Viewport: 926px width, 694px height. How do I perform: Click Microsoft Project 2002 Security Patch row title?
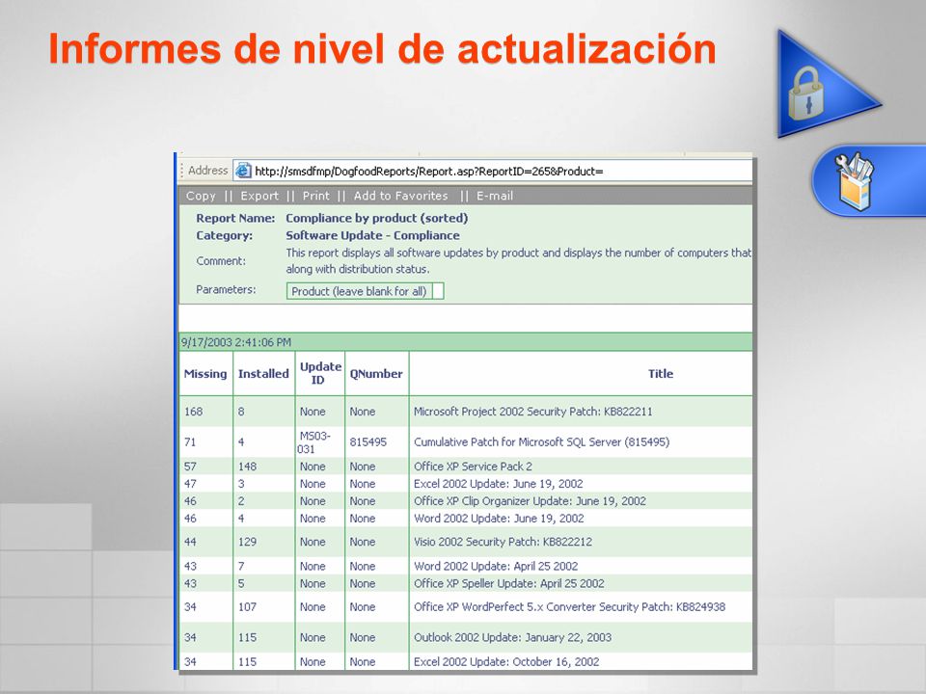(533, 412)
